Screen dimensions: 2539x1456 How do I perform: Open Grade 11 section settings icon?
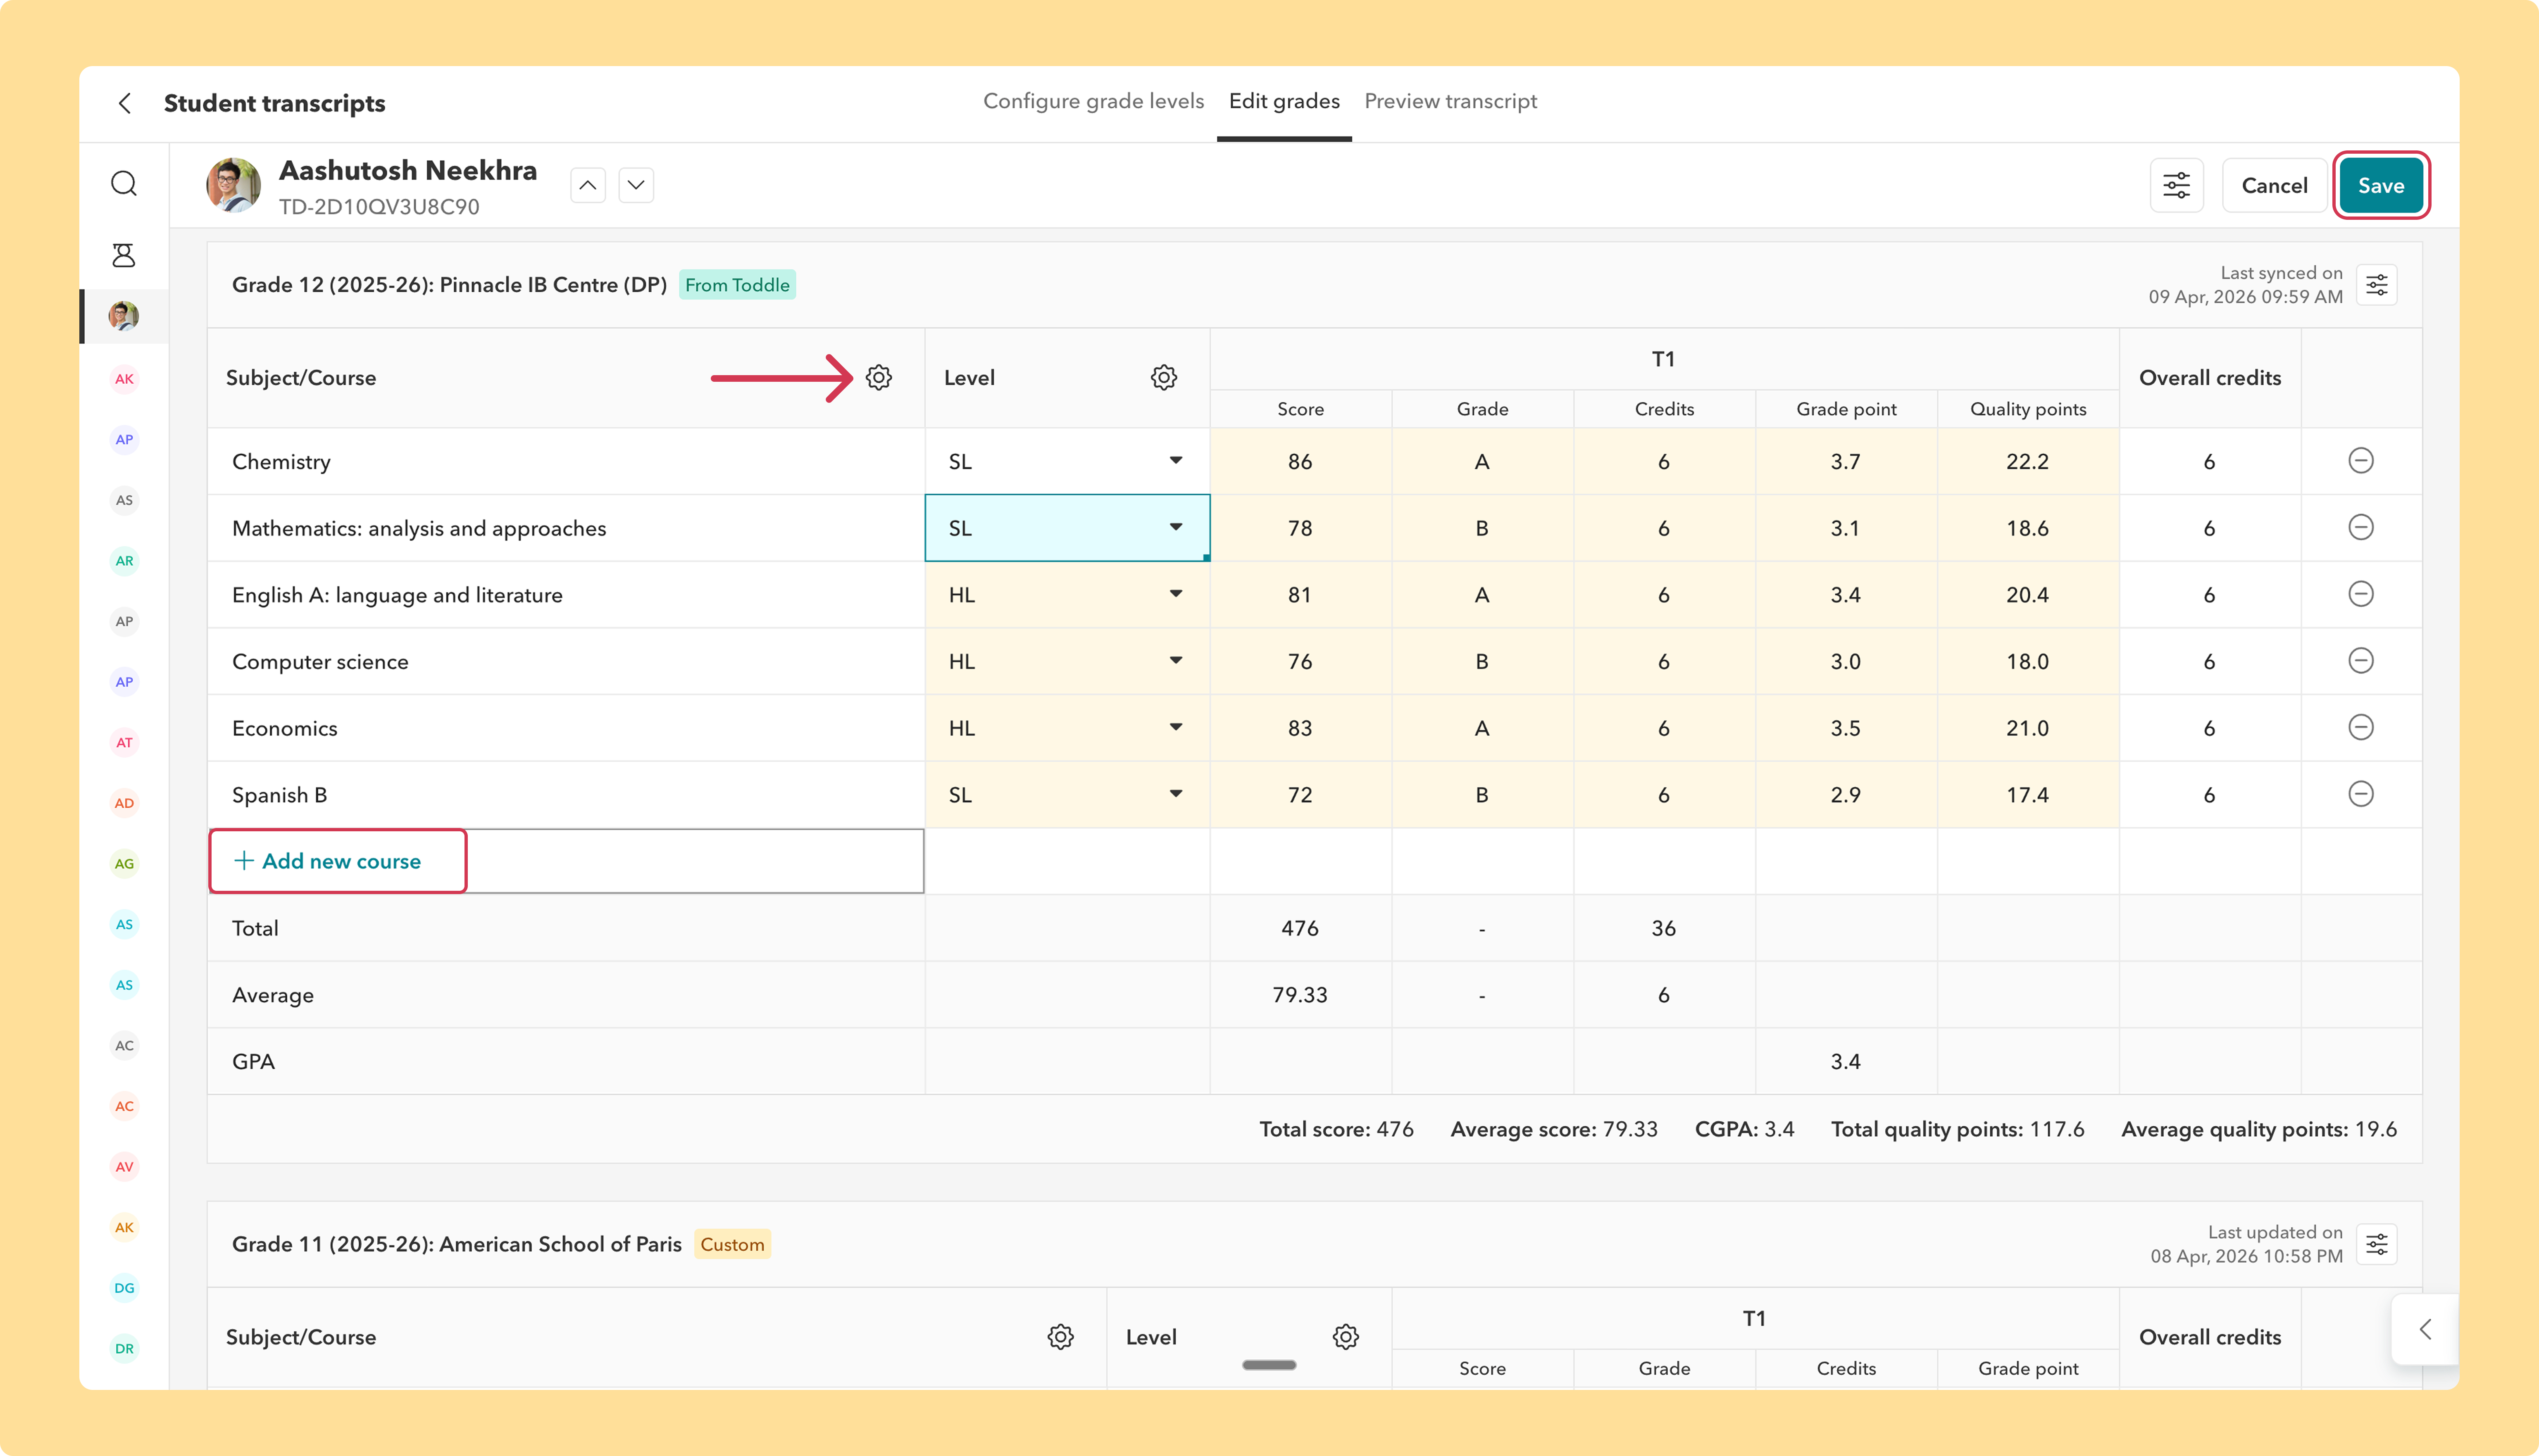click(2376, 1244)
